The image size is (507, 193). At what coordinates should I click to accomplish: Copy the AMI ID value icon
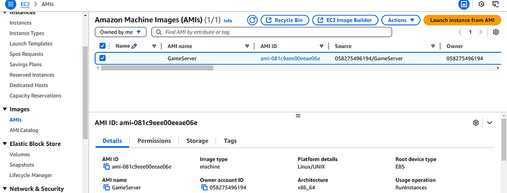pyautogui.click(x=107, y=167)
